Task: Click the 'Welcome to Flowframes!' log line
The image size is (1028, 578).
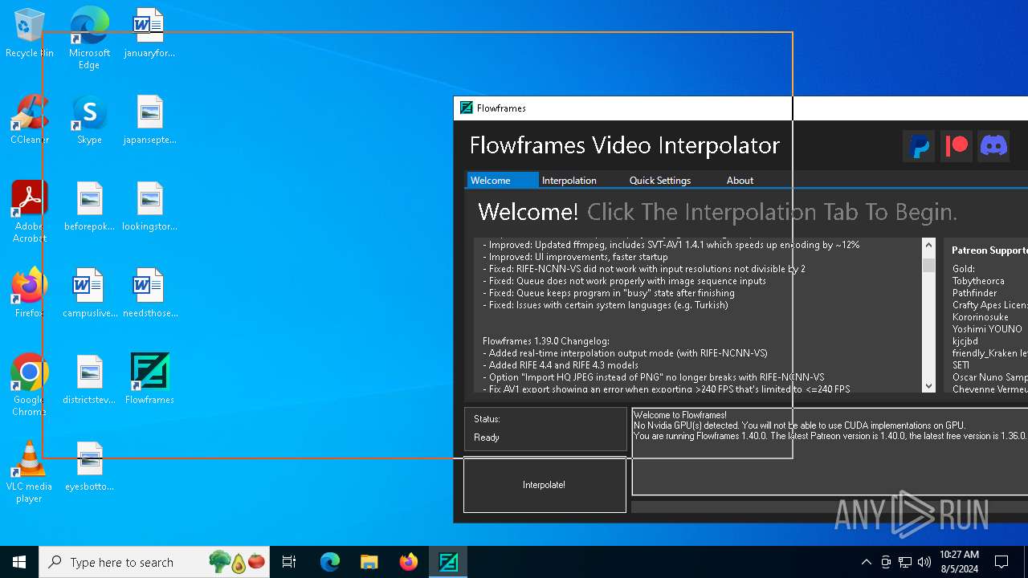Action: 679,415
